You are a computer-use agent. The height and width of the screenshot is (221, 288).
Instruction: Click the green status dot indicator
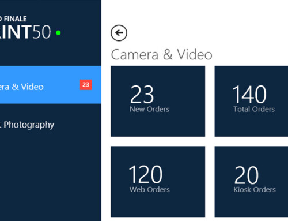point(58,33)
